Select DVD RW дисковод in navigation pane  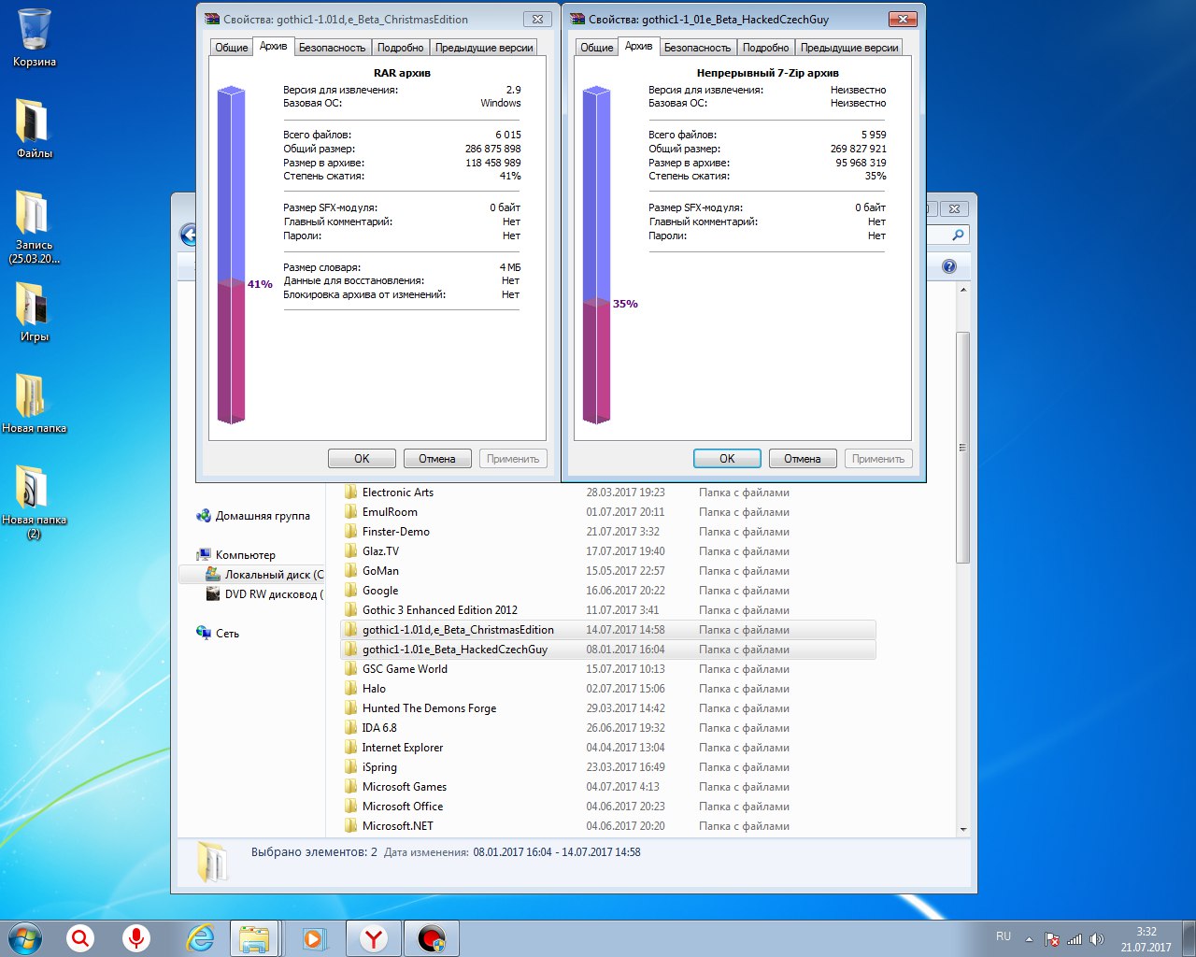(264, 594)
